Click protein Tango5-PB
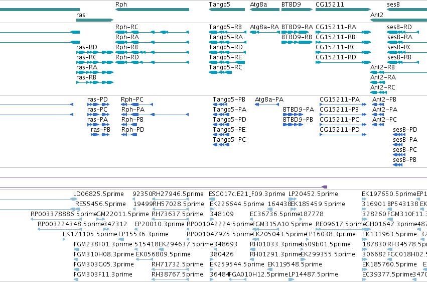Image resolution: width=427 pixels, height=282 pixels. [220, 105]
